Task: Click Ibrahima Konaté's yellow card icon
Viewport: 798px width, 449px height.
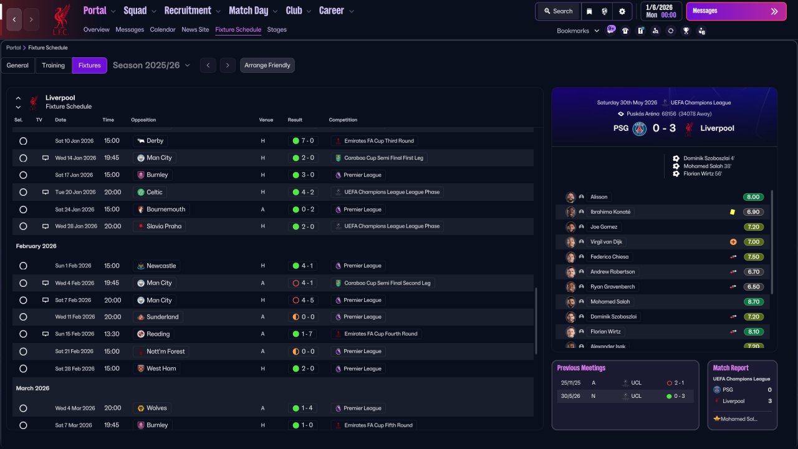Action: tap(733, 212)
